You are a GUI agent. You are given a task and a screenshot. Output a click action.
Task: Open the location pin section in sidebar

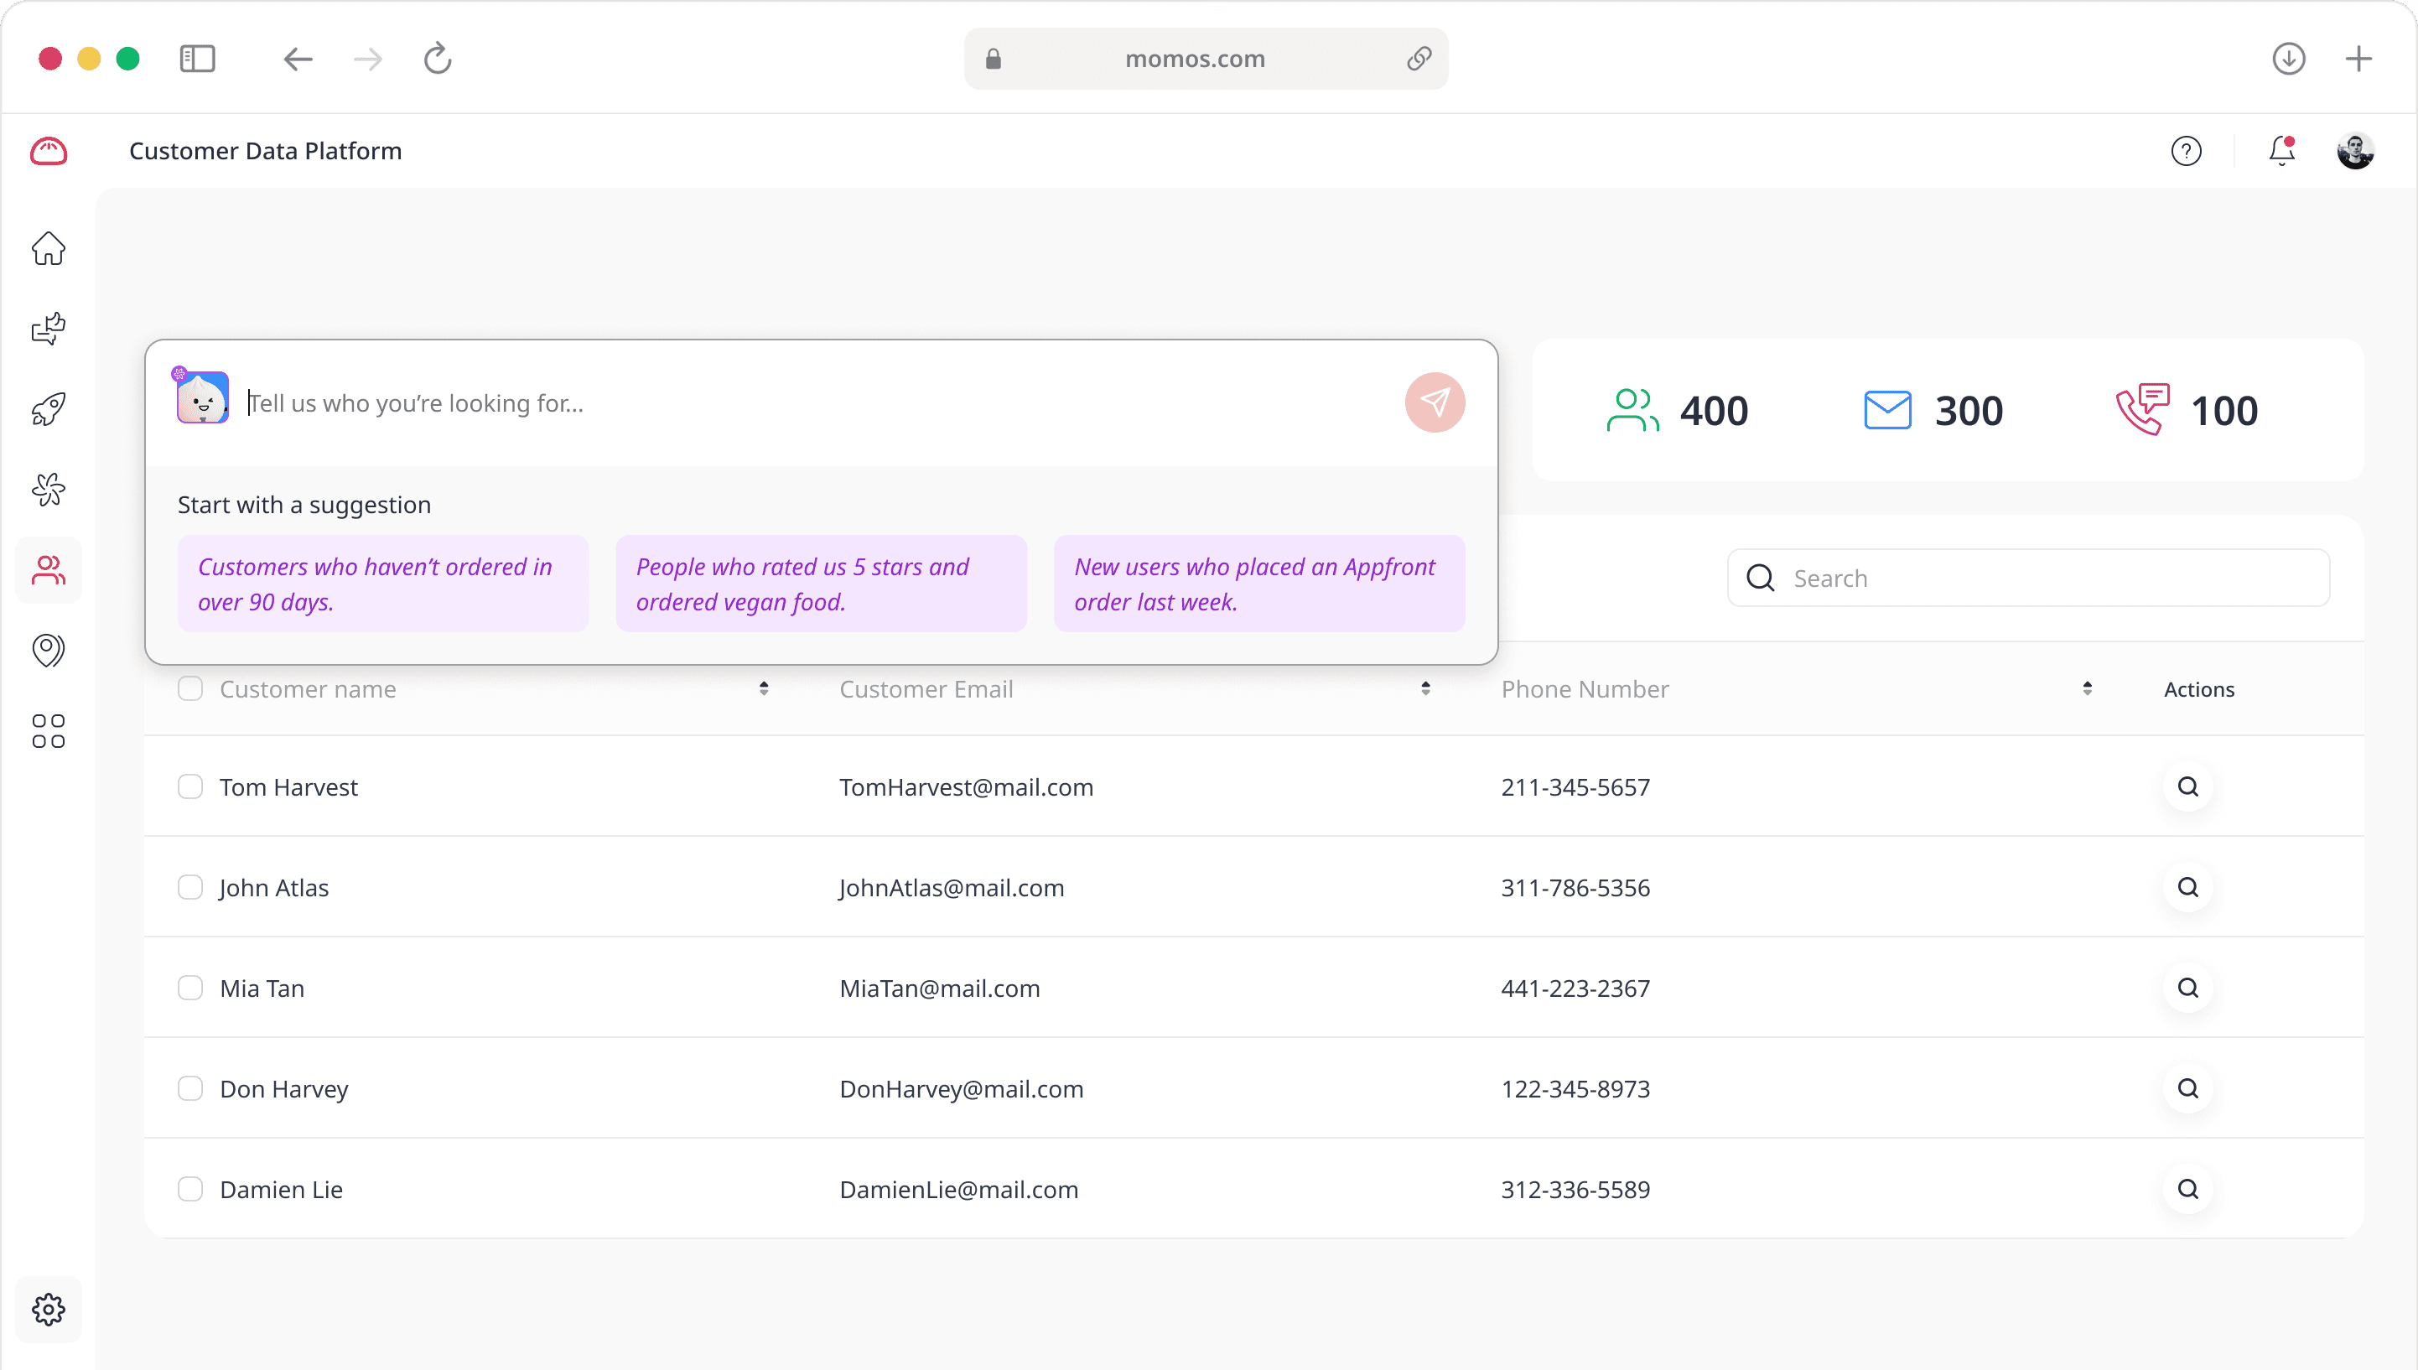(x=48, y=650)
